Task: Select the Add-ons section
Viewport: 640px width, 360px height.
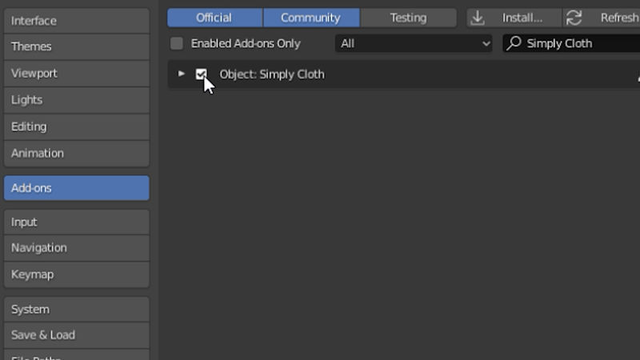Action: [x=76, y=188]
